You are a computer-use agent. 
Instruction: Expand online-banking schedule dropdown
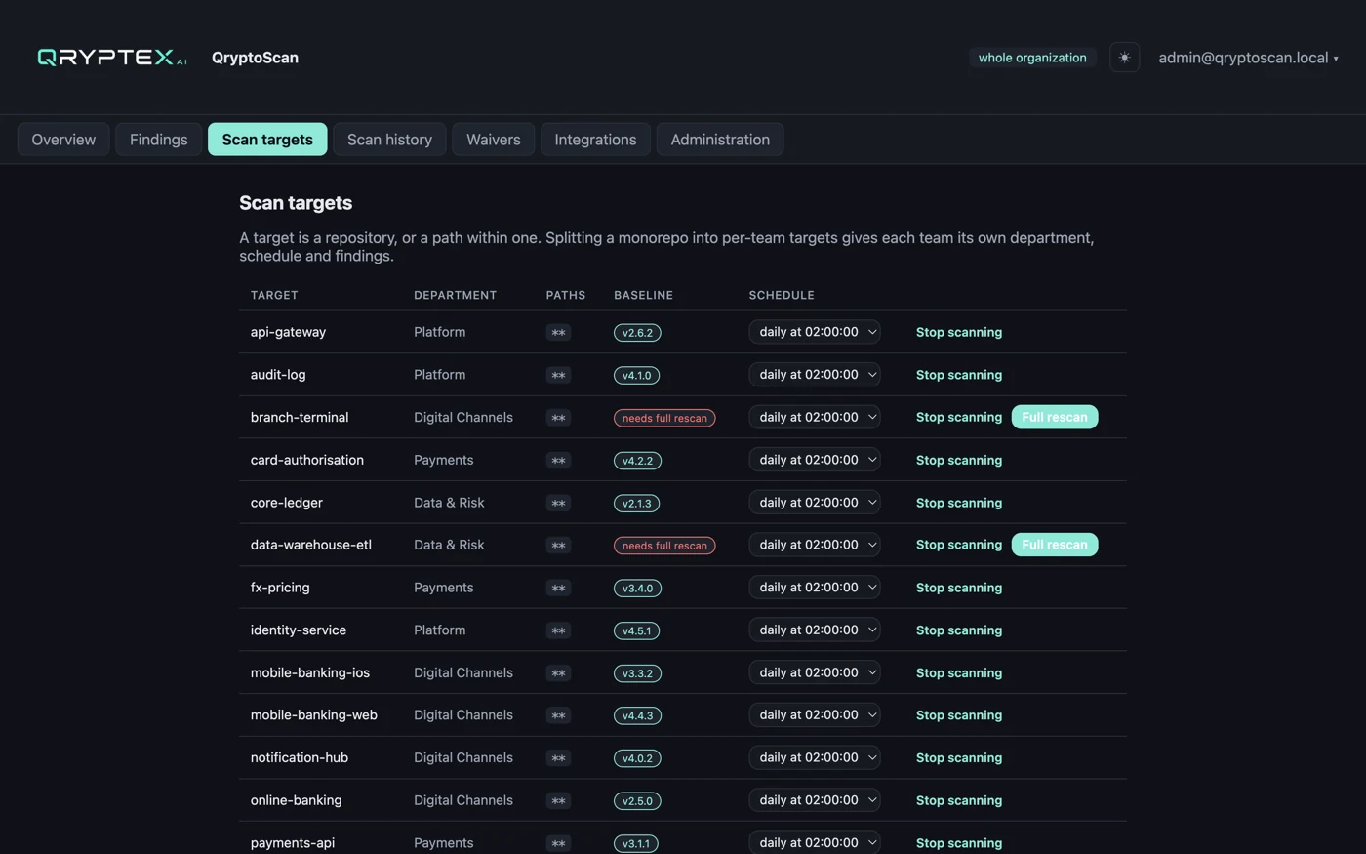(x=815, y=800)
